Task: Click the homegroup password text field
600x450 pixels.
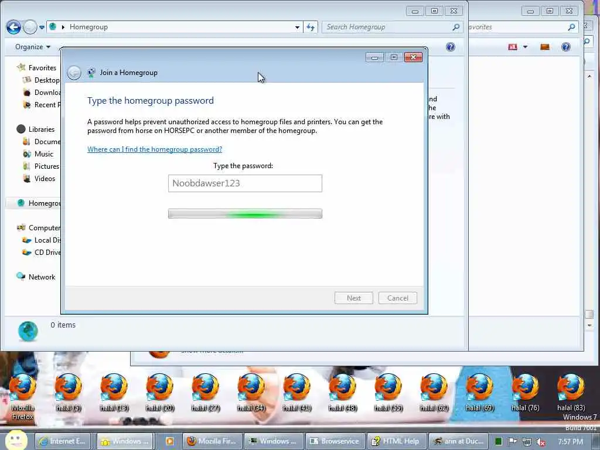Action: click(x=245, y=183)
